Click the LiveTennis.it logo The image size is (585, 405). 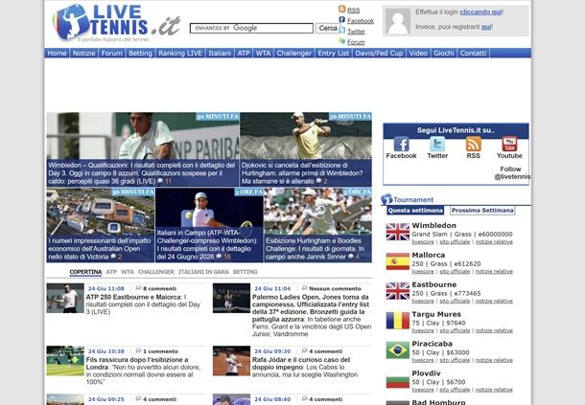pos(117,22)
